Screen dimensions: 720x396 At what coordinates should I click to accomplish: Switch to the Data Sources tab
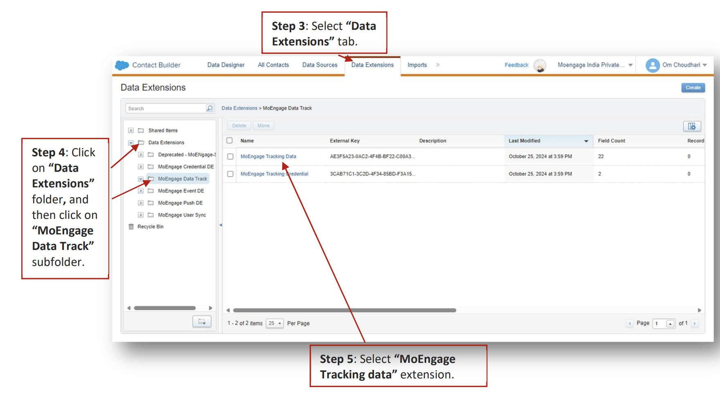(320, 65)
